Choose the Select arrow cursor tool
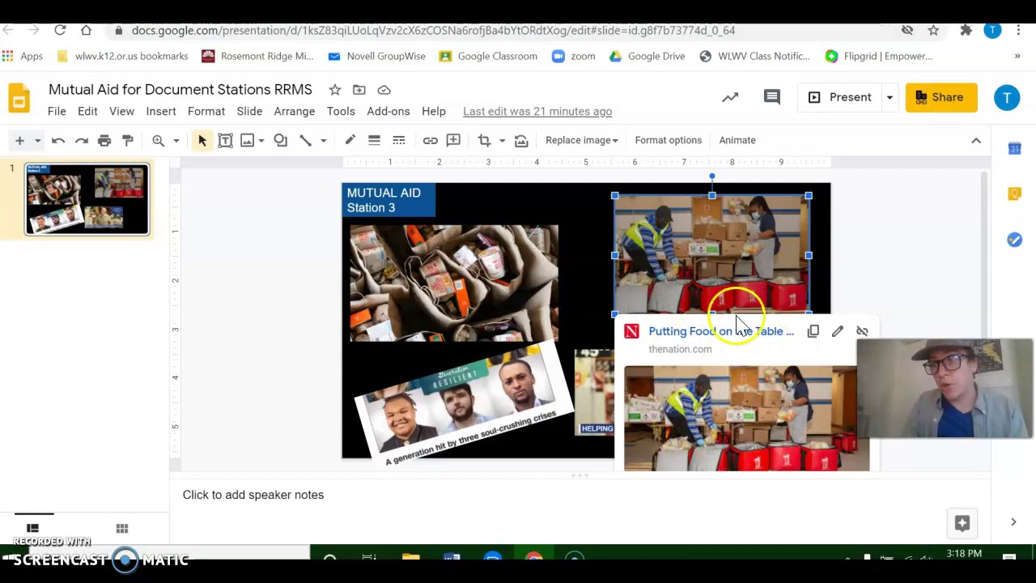This screenshot has width=1036, height=583. click(x=202, y=140)
